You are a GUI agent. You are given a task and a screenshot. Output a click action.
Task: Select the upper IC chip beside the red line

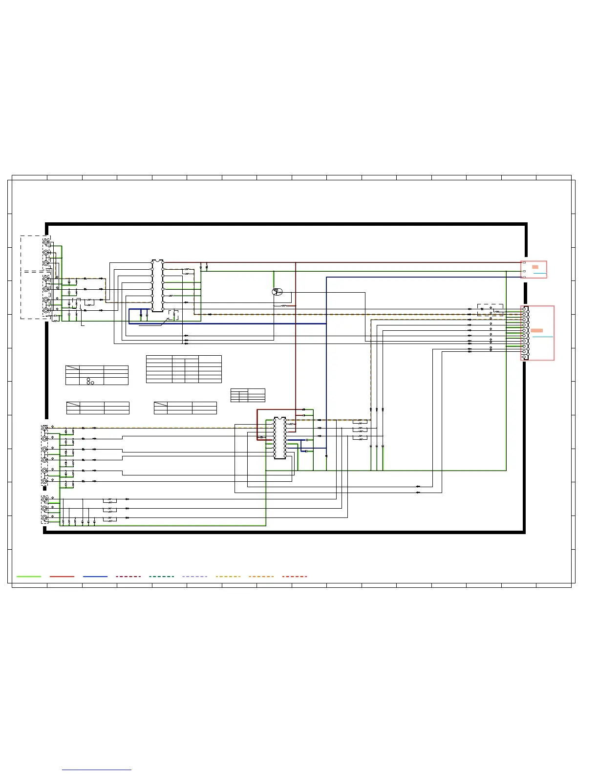tap(157, 286)
